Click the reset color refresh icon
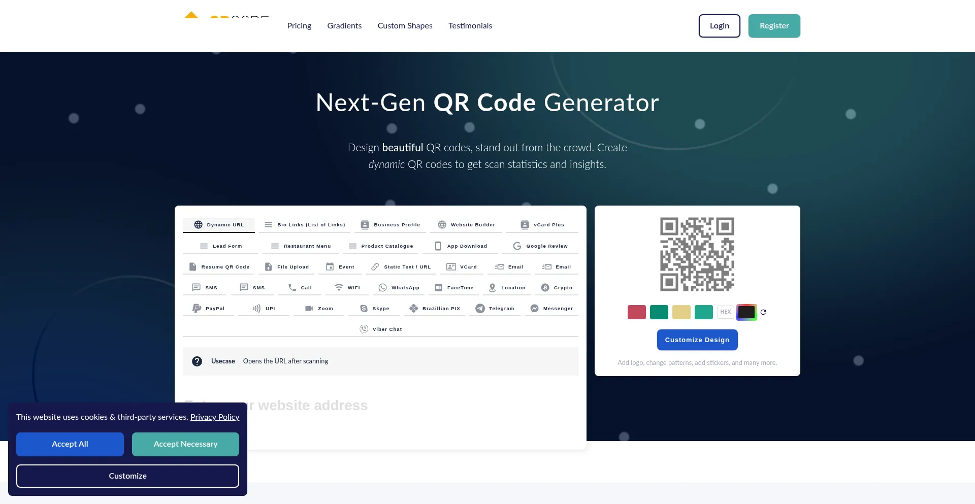Screen dimensions: 975x504 point(763,312)
